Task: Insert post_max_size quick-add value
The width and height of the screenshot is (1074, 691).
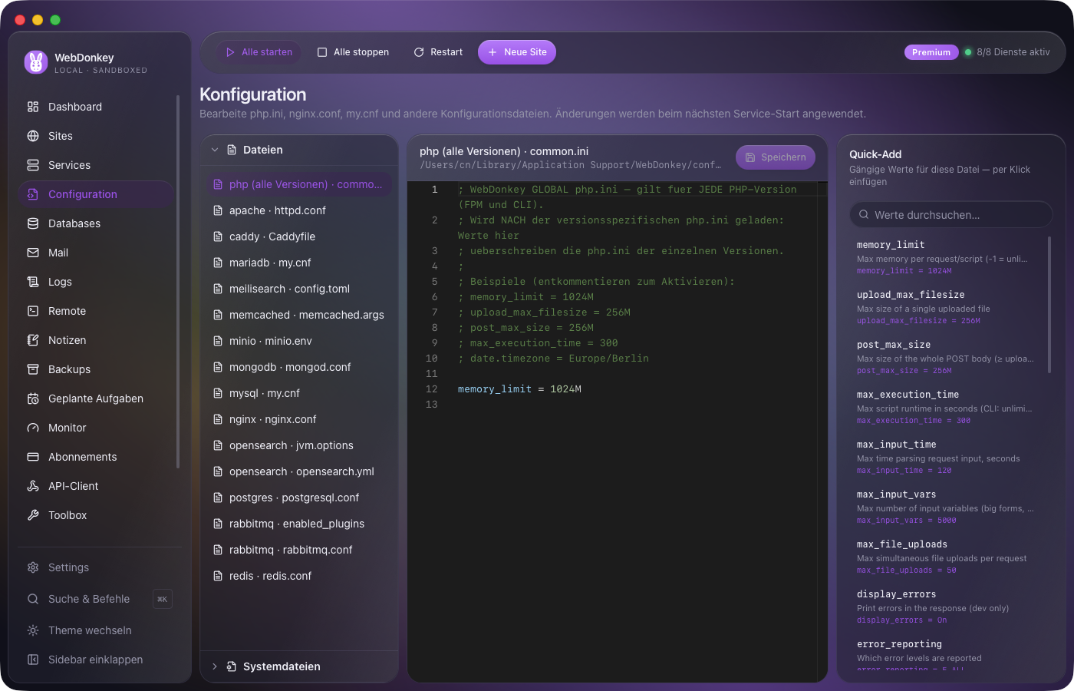Action: [x=947, y=357]
